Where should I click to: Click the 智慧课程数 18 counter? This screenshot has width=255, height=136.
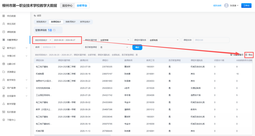(x=48, y=30)
